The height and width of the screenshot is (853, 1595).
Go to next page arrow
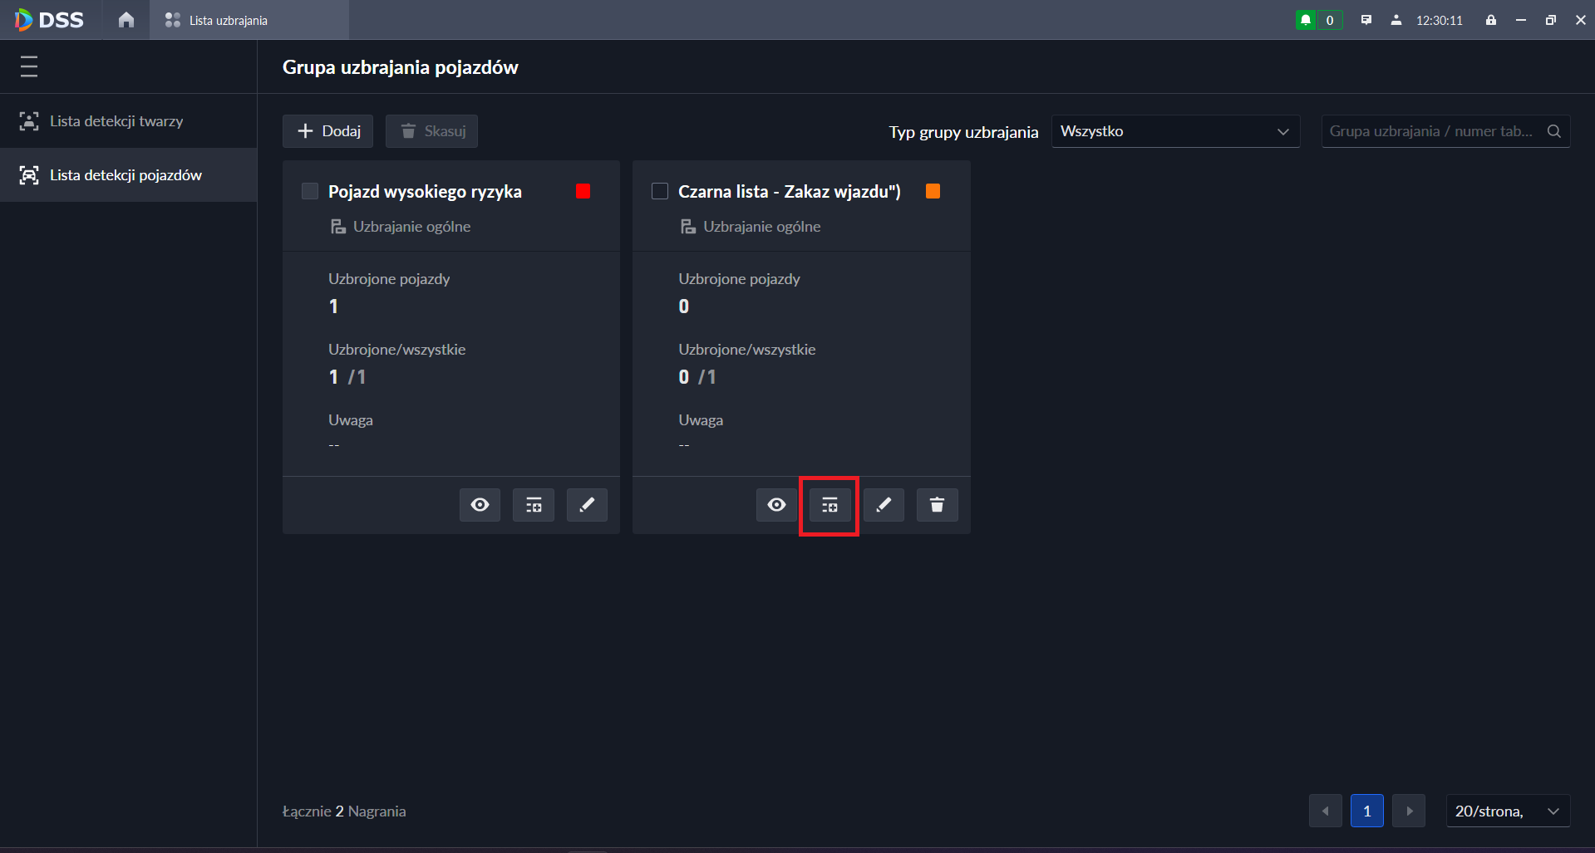1409,811
